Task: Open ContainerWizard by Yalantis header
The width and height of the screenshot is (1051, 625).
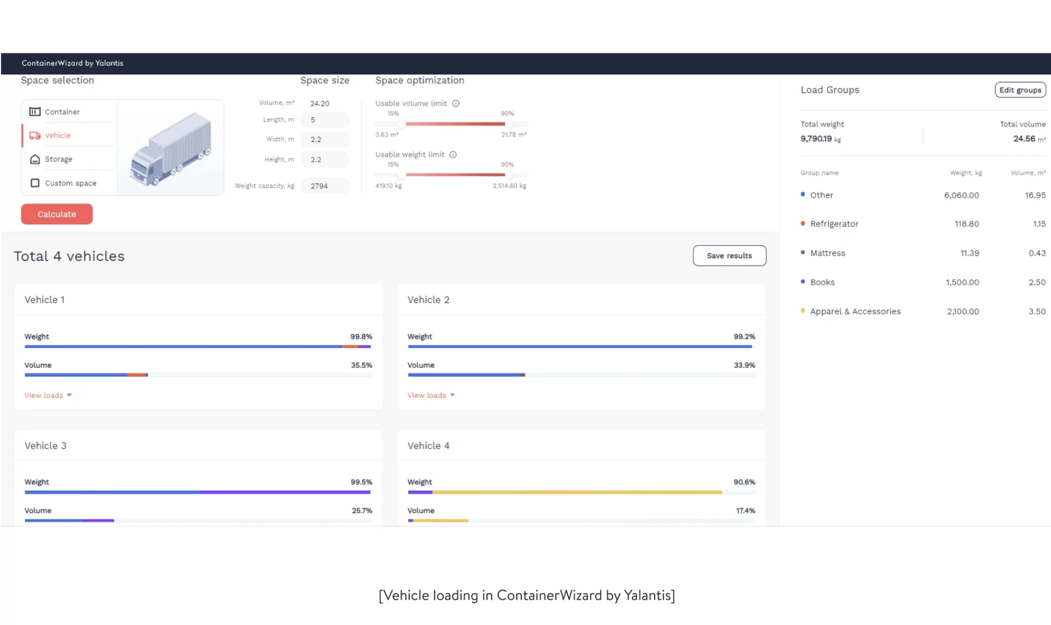Action: [72, 63]
